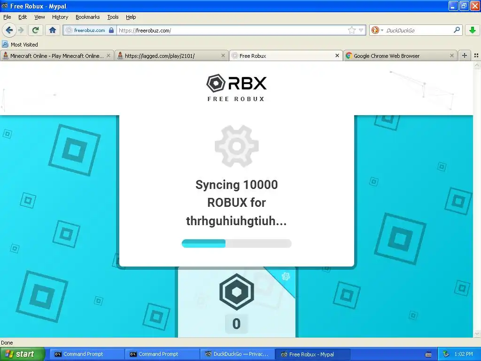The image size is (481, 361).
Task: Open DuckDuckGo search engine selector
Action: click(x=377, y=30)
